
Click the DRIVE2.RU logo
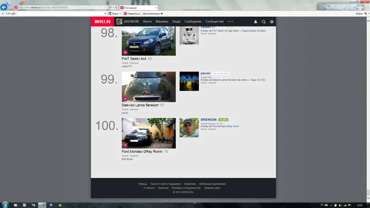pos(103,22)
